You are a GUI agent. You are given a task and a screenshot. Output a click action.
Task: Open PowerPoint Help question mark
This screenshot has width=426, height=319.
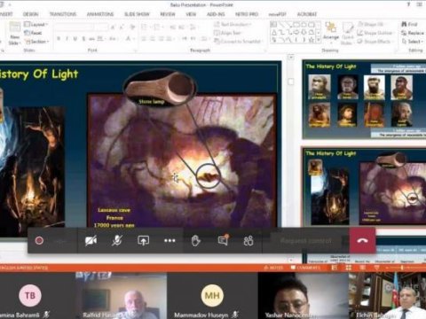tap(409, 4)
